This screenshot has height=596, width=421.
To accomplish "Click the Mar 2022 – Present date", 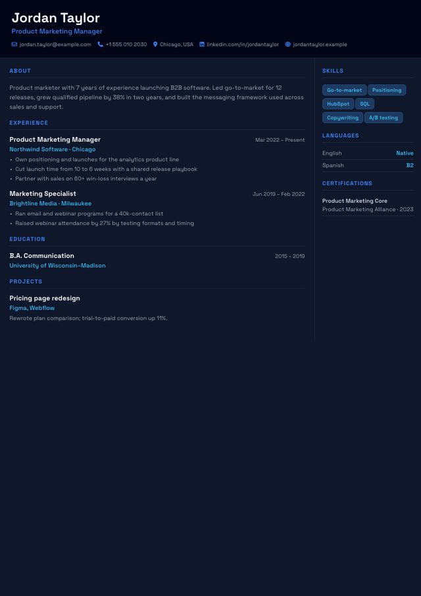I will click(x=280, y=140).
